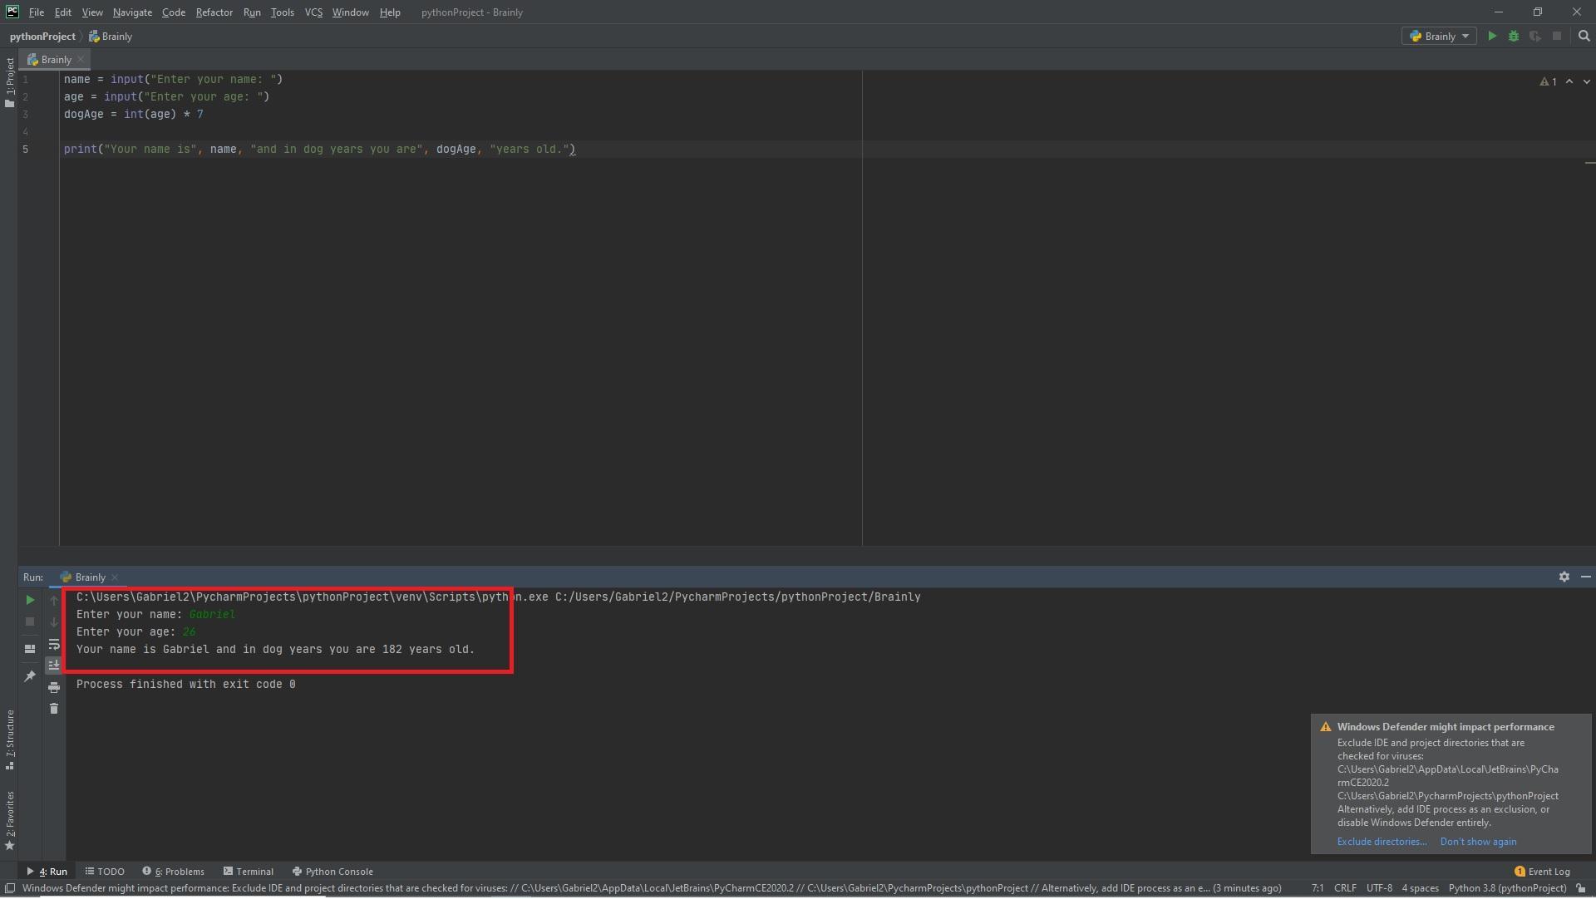
Task: Rerun Brainly from Run panel play icon
Action: [x=30, y=601]
